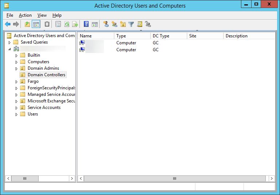Screen dimensions: 280x195
Task: Click the Find objects magnifier icon
Action: pos(140,24)
